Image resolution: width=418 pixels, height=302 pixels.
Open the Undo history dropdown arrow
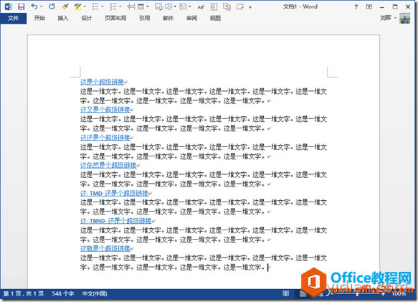pos(41,6)
